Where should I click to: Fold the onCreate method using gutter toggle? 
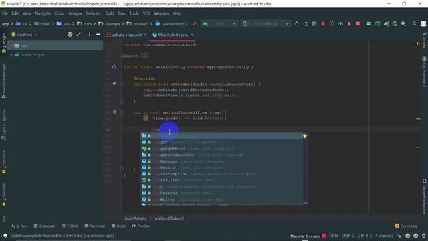[x=122, y=84]
